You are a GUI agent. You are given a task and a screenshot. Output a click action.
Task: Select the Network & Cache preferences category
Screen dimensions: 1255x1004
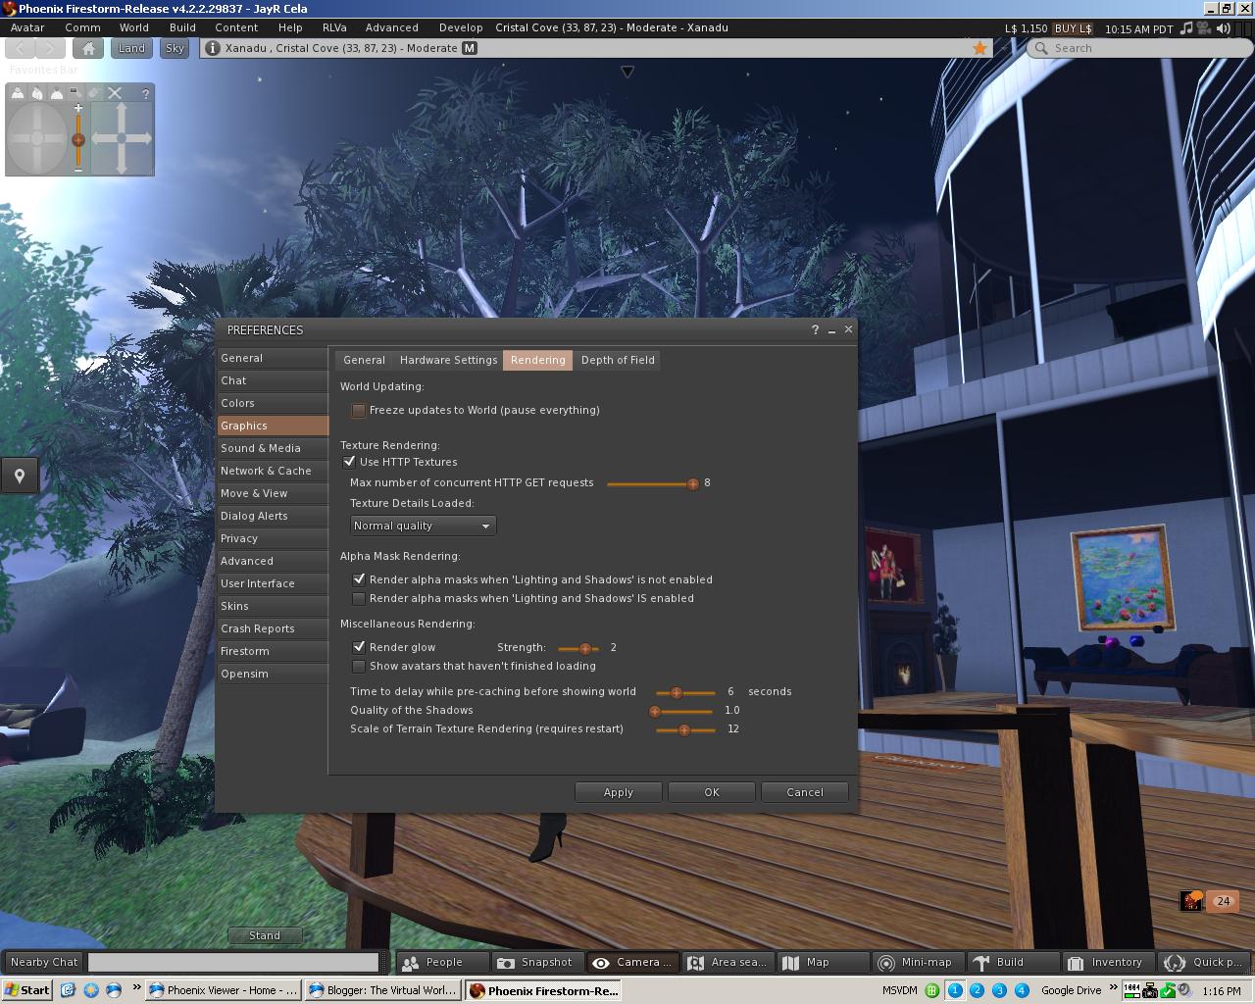click(x=273, y=471)
